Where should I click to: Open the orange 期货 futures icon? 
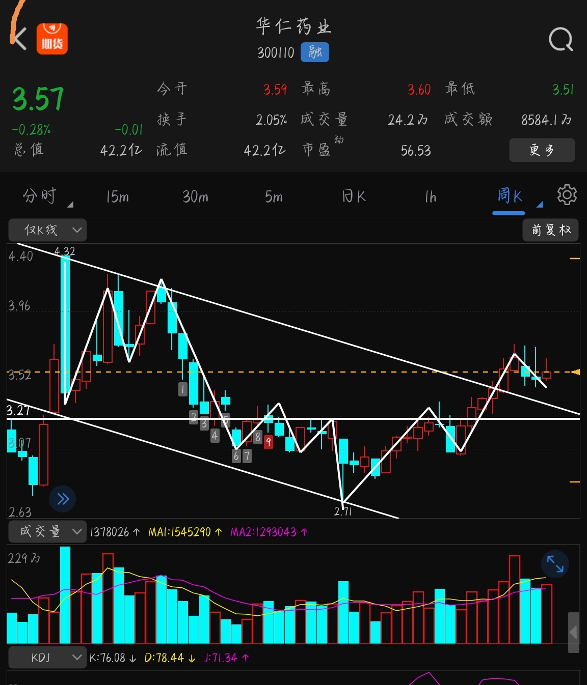(x=52, y=39)
